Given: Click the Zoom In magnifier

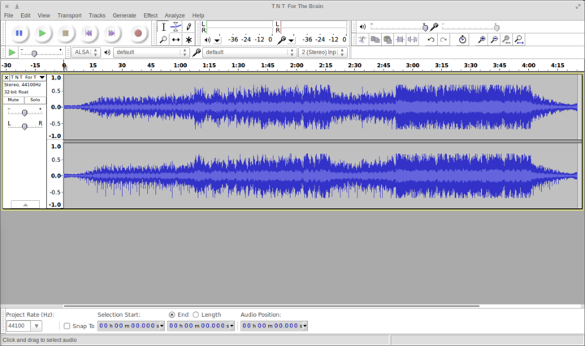Looking at the screenshot, I should pos(481,40).
